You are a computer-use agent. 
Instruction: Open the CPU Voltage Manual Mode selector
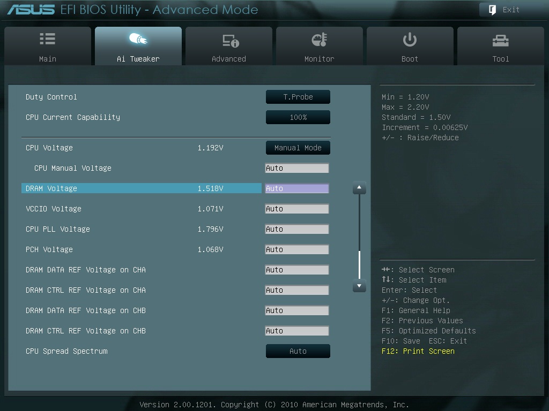[x=298, y=148]
